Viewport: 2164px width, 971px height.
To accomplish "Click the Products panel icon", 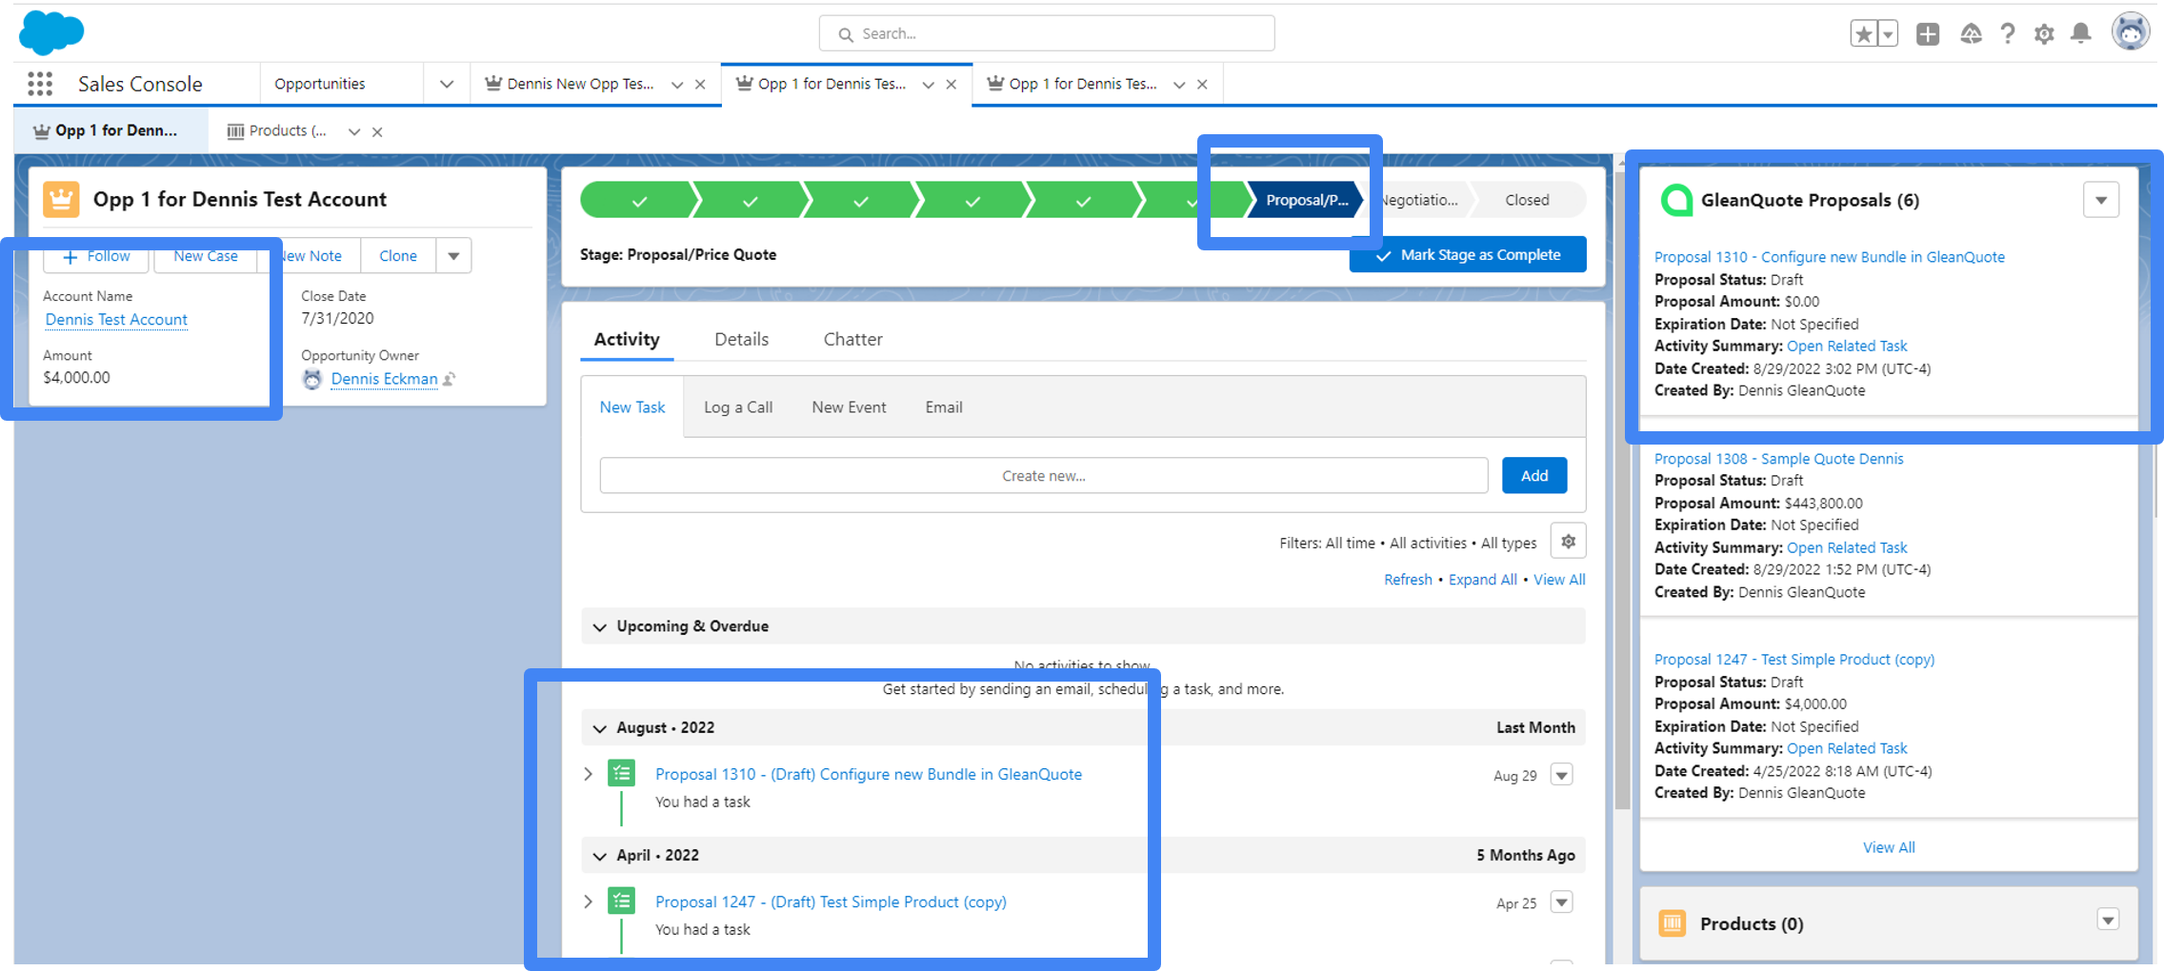I will 1672,922.
